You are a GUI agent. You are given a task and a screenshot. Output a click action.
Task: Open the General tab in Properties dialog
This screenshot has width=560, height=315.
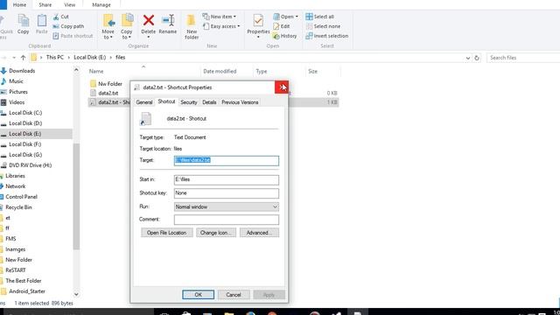(x=144, y=102)
